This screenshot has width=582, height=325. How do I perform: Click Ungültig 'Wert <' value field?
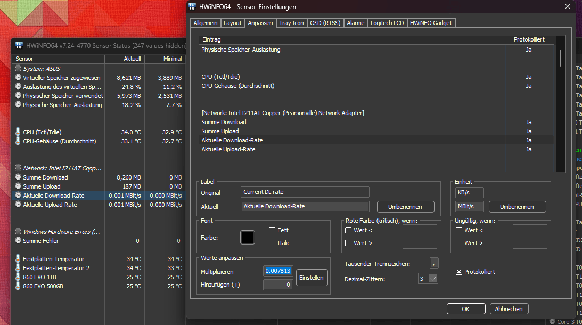click(530, 230)
